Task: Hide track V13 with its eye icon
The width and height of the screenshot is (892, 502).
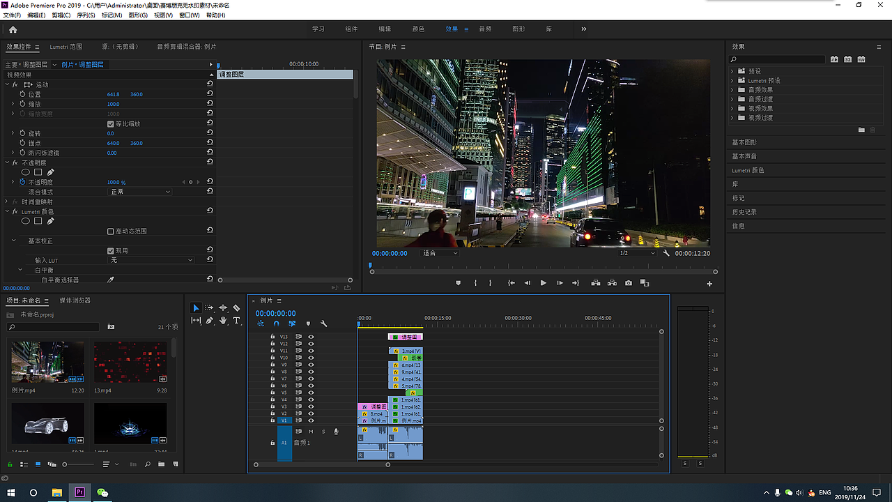Action: coord(311,337)
